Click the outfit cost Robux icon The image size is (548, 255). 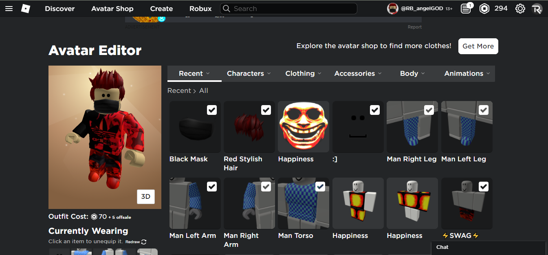tap(94, 217)
